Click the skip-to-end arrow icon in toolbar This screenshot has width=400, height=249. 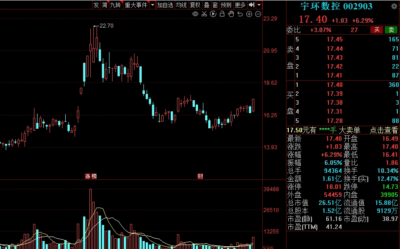point(252,5)
